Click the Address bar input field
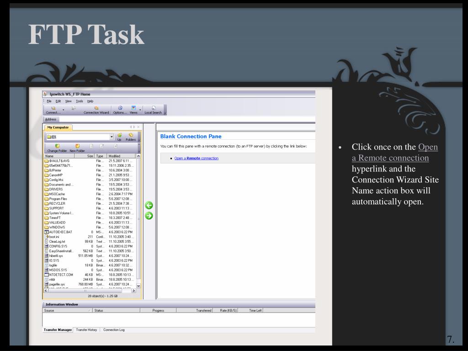This screenshot has height=351, width=468. pyautogui.click(x=186, y=119)
